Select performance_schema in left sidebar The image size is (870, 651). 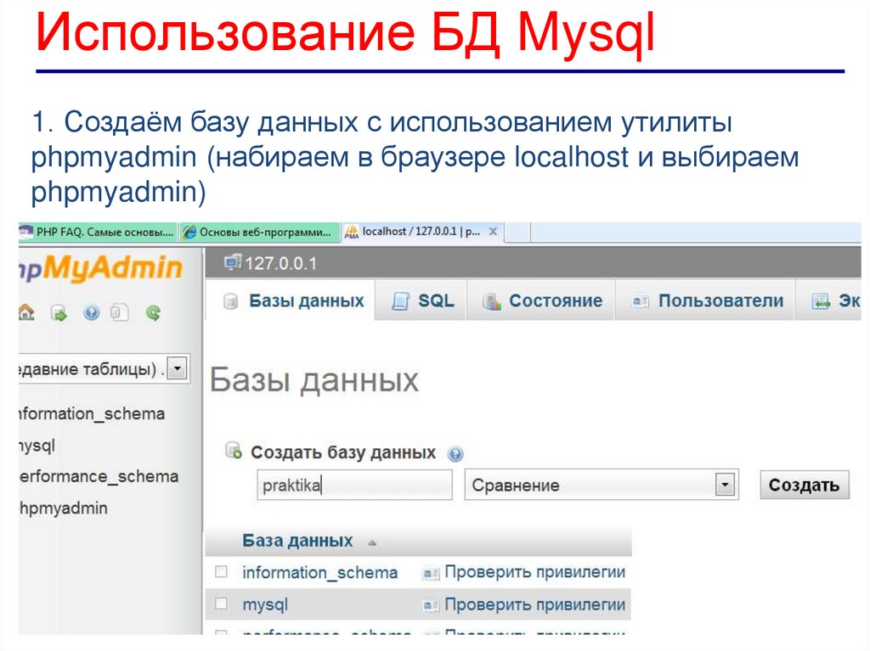coord(99,476)
